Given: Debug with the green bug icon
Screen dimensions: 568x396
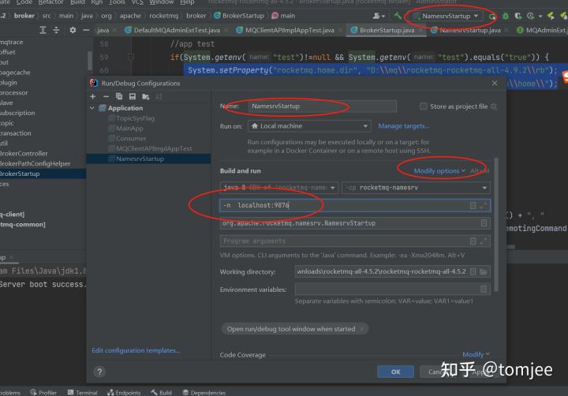Looking at the screenshot, I should pyautogui.click(x=506, y=17).
